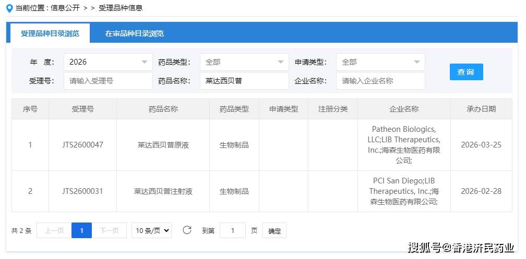Image resolution: width=526 pixels, height=259 pixels.
Task: Click the 药品名称 input with 莱达西贝普
Action: [244, 81]
